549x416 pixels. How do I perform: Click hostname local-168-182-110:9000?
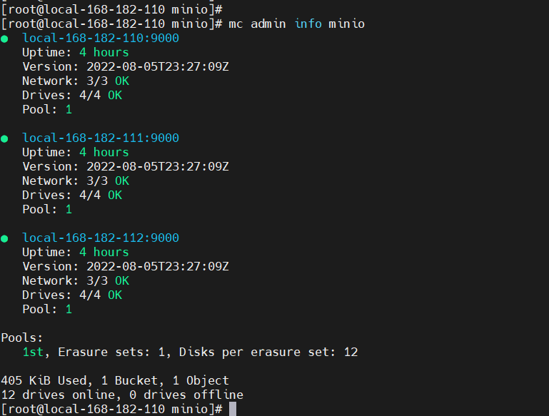101,38
